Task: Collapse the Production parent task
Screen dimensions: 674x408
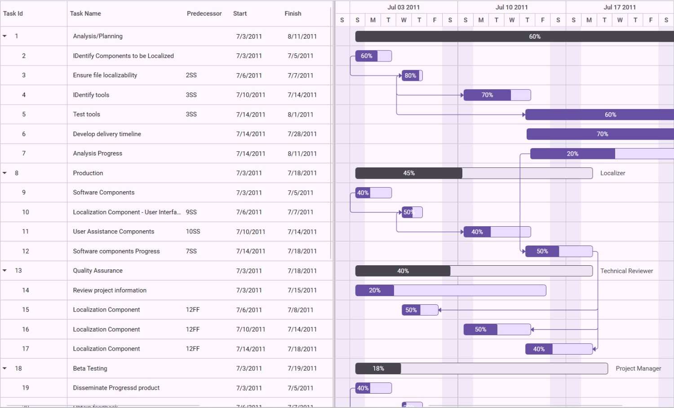Action: pos(5,173)
